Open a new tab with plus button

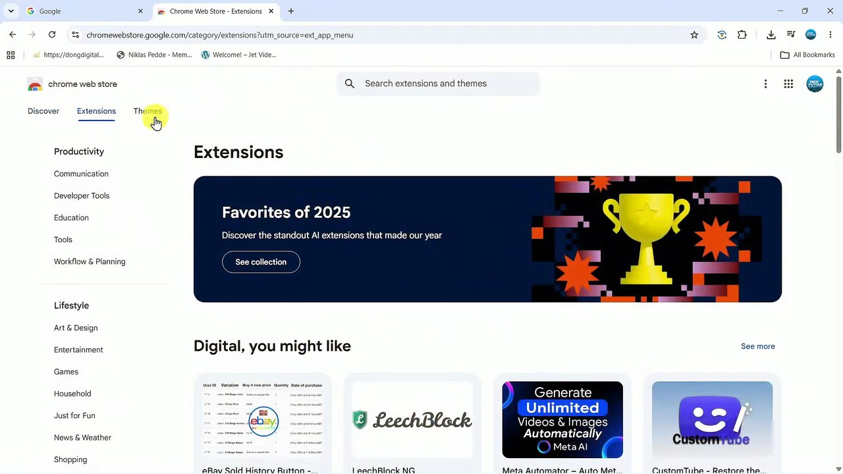(291, 11)
